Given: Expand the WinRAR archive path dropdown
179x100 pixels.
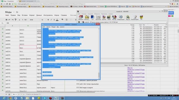Looking at the screenshot, I should pos(167,22).
